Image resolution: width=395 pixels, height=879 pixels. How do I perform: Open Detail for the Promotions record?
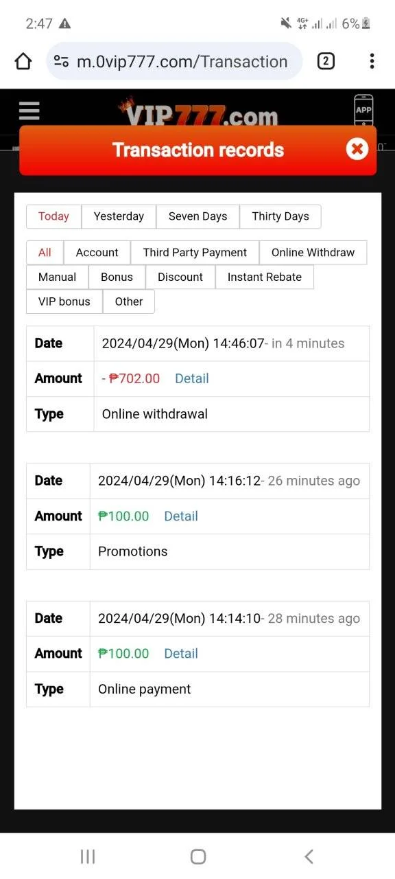point(181,516)
